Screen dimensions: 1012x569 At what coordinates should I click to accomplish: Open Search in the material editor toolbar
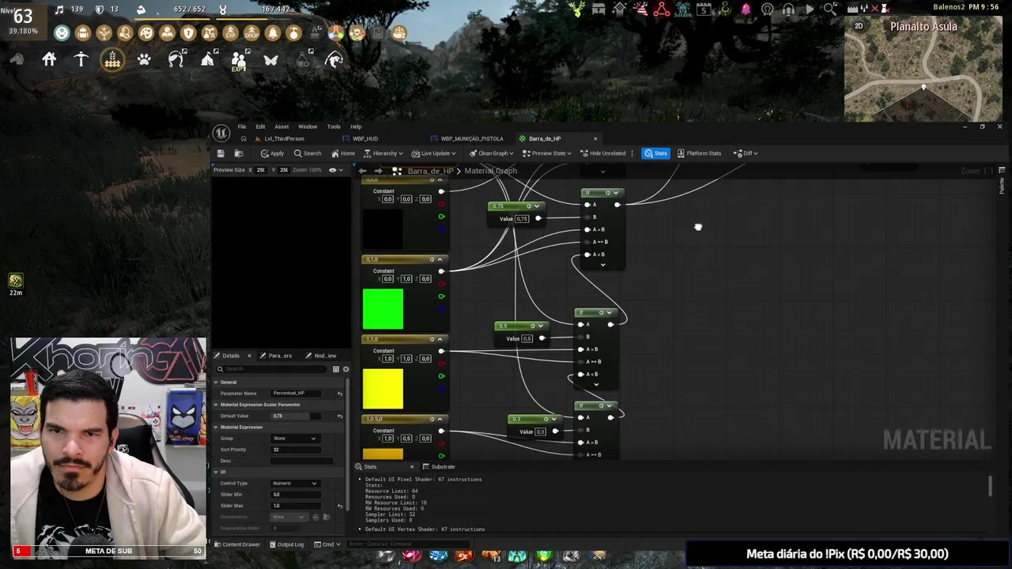coord(308,153)
